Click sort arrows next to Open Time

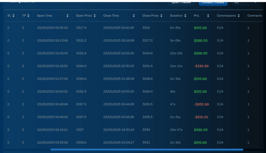[67, 16]
